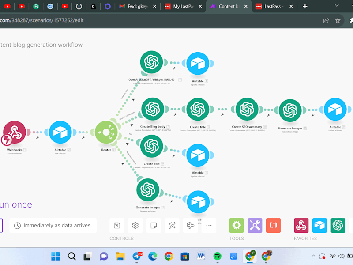Click the scenario title to rename it
Image resolution: width=353 pixels, height=265 pixels.
click(x=41, y=45)
